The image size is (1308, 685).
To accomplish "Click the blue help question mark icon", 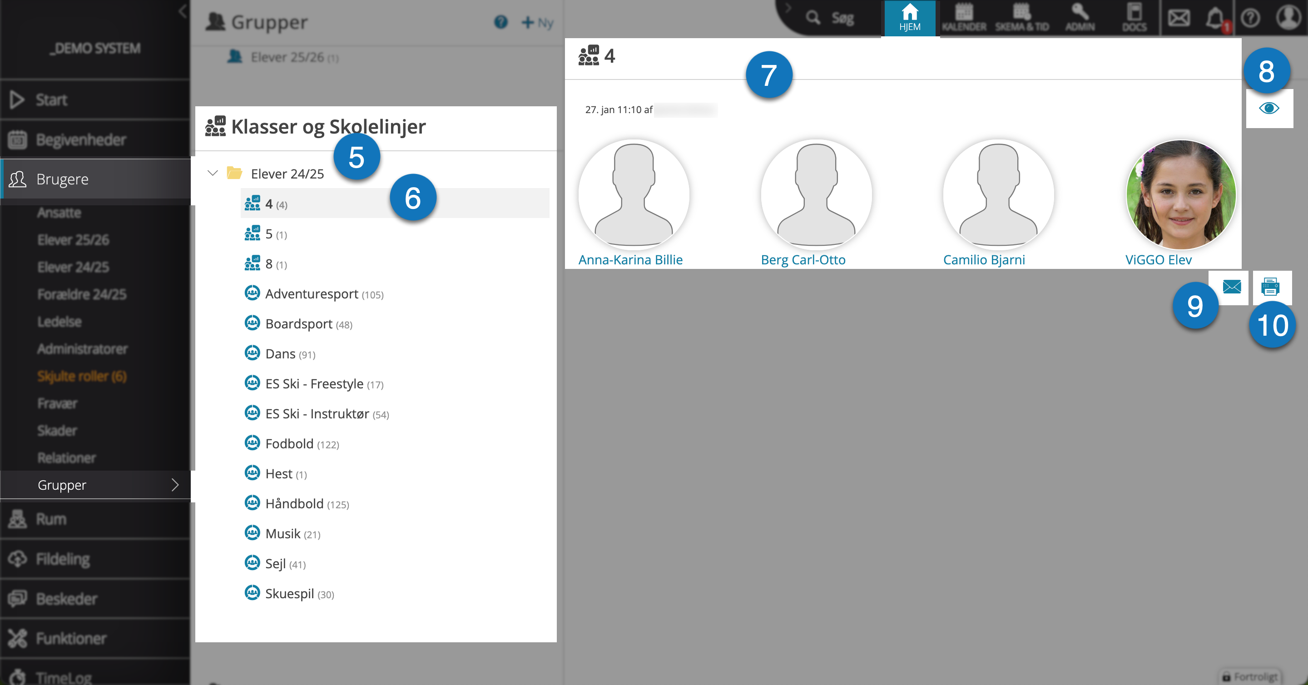I will pos(500,22).
